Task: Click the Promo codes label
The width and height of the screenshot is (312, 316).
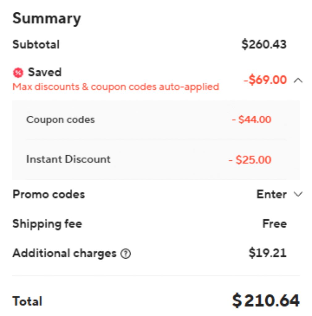Action: coord(48,194)
